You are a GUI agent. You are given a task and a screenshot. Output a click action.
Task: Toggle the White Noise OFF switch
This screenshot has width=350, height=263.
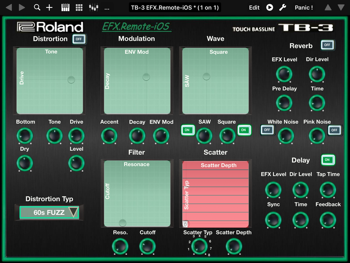(x=267, y=130)
